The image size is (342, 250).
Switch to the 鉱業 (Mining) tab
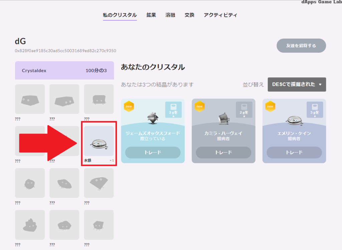click(x=151, y=15)
